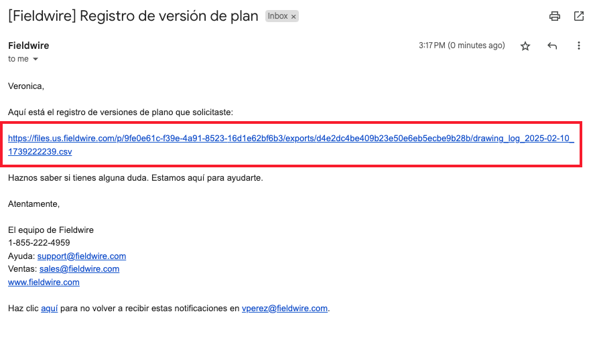The image size is (593, 338).
Task: Print this email with the printer icon
Action: point(554,16)
